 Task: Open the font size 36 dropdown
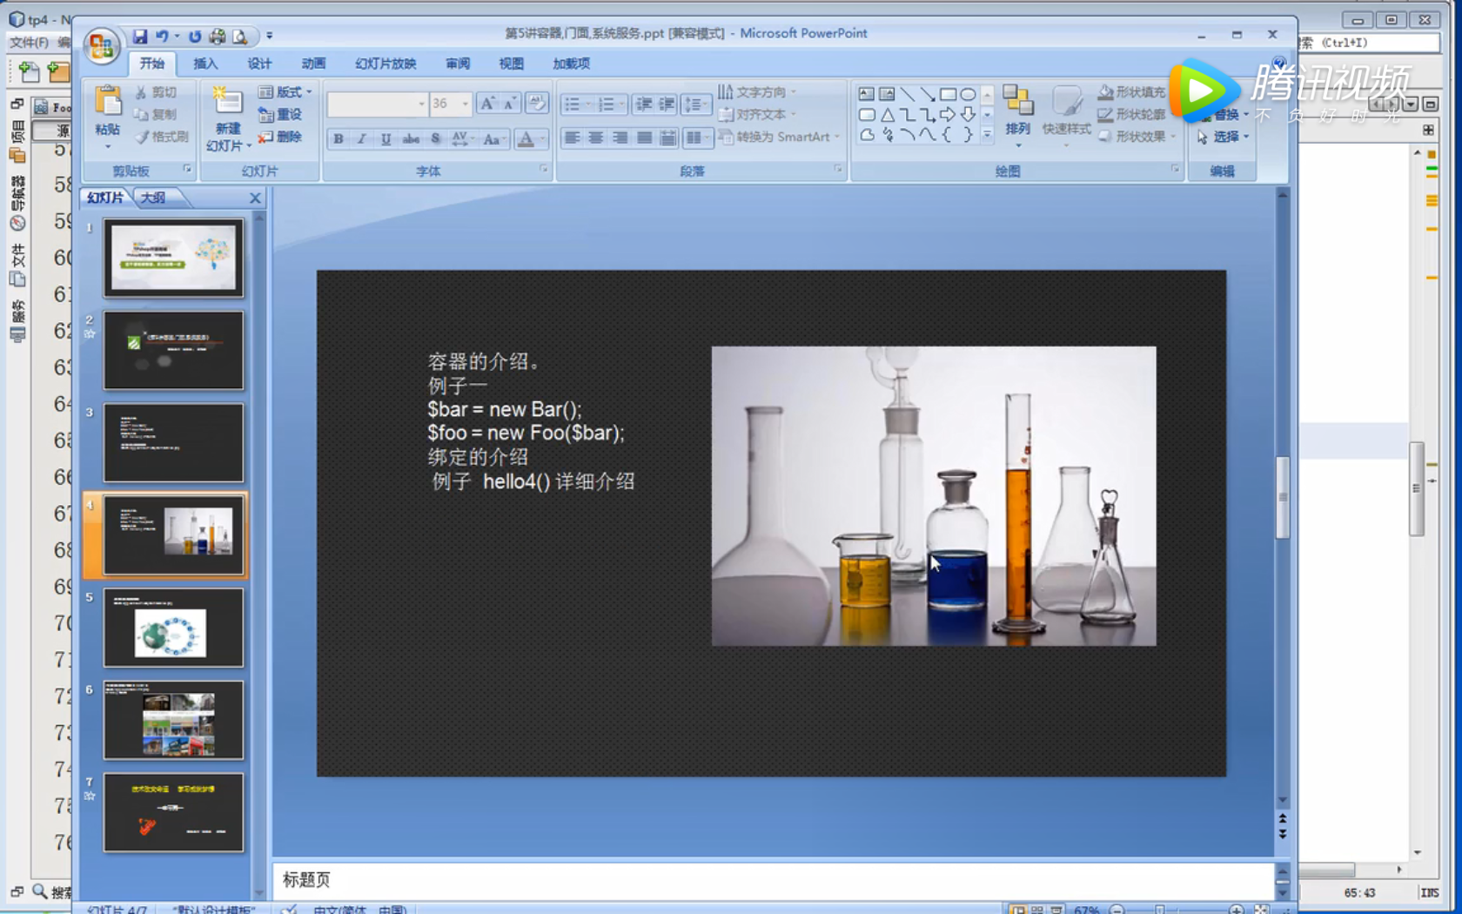(x=466, y=104)
